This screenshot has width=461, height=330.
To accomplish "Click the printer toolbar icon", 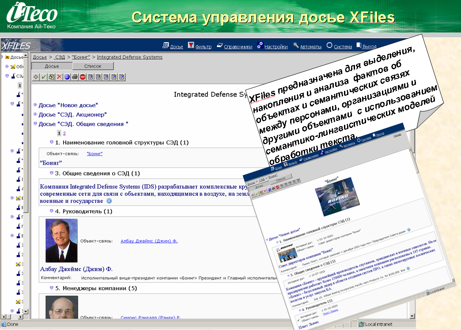I will 75,77.
